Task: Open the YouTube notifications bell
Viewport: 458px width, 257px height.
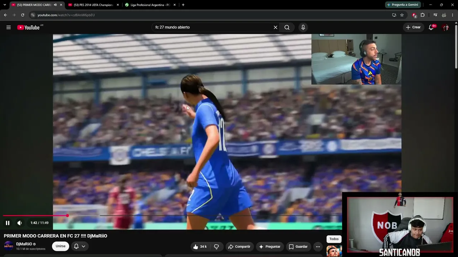Action: (432, 27)
